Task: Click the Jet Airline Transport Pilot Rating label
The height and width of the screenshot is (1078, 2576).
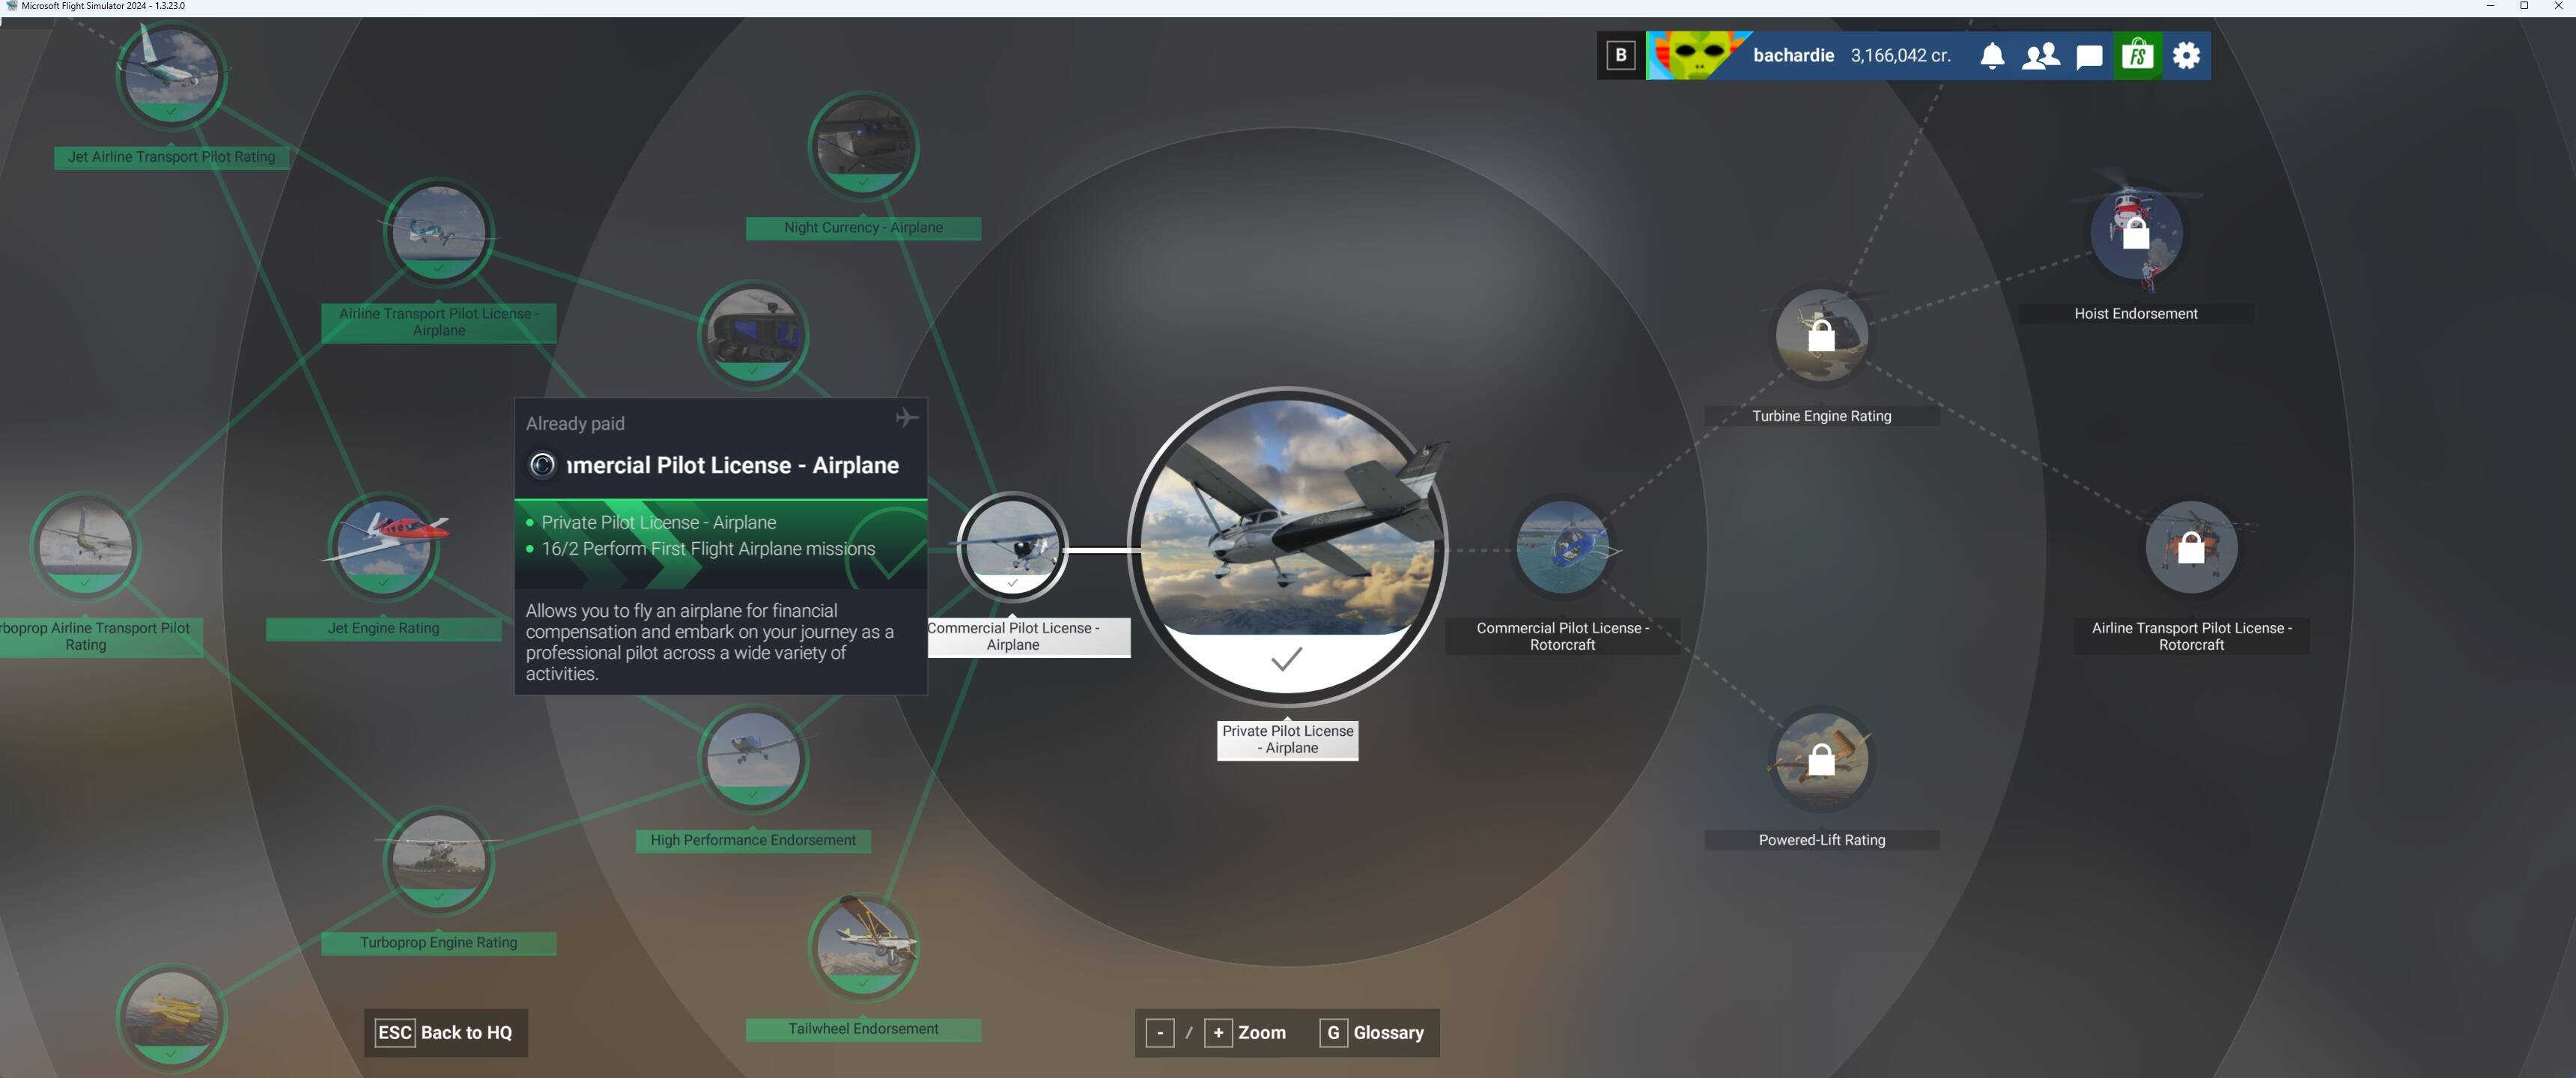Action: [x=171, y=157]
